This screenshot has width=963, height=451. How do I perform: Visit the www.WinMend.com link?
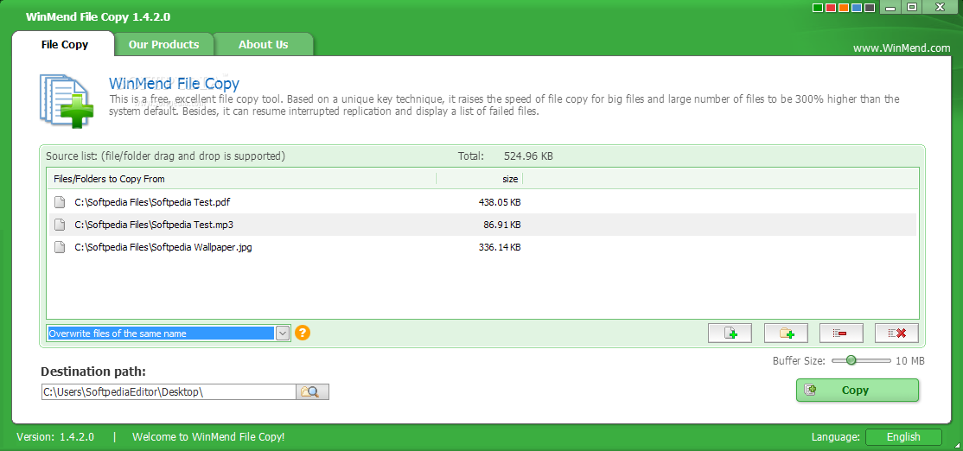point(902,48)
